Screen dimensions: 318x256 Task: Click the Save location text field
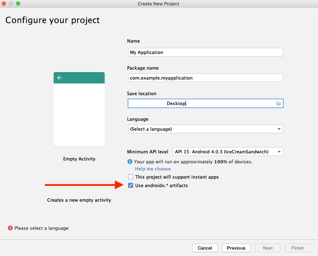[201, 103]
